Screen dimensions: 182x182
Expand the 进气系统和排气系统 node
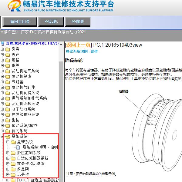pos(2,98)
